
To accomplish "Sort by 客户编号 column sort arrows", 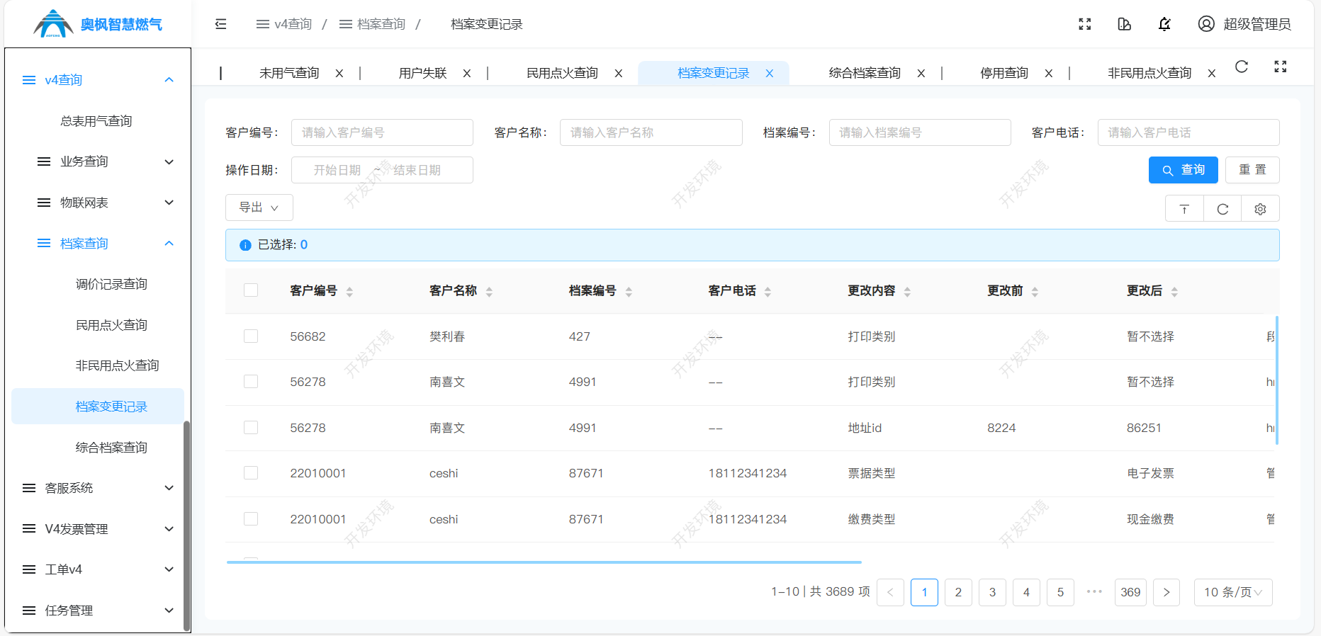I will pos(349,292).
